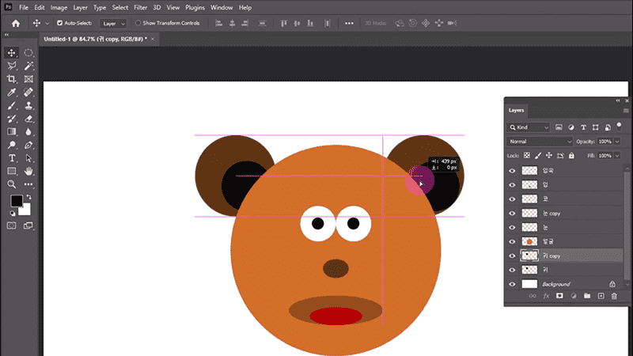Open the Fill slider dropdown arrow
Viewport: 633px width, 356px height.
point(617,156)
